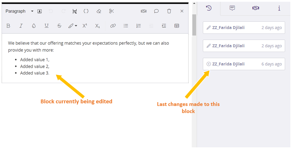Viewport: 293px width, 150px height.
Task: Open the 6 days ago creation entry
Action: pyautogui.click(x=244, y=64)
